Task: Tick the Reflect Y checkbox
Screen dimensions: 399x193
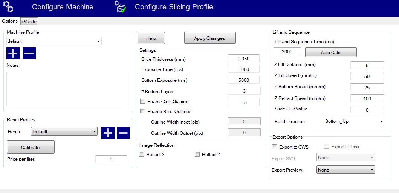Action: pyautogui.click(x=197, y=154)
